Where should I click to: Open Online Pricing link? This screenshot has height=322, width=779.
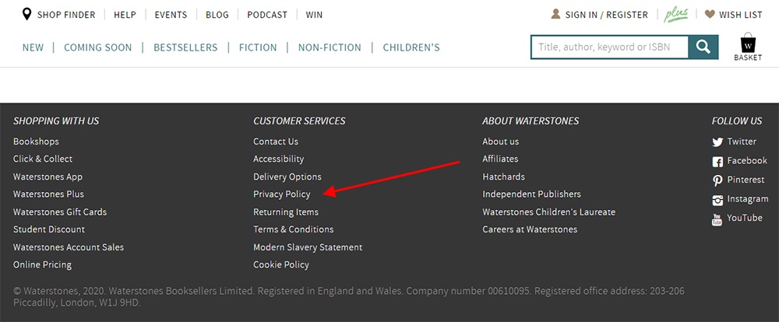click(x=42, y=265)
